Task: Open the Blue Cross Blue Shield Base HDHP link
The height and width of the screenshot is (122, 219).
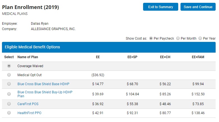Action: pyautogui.click(x=43, y=84)
